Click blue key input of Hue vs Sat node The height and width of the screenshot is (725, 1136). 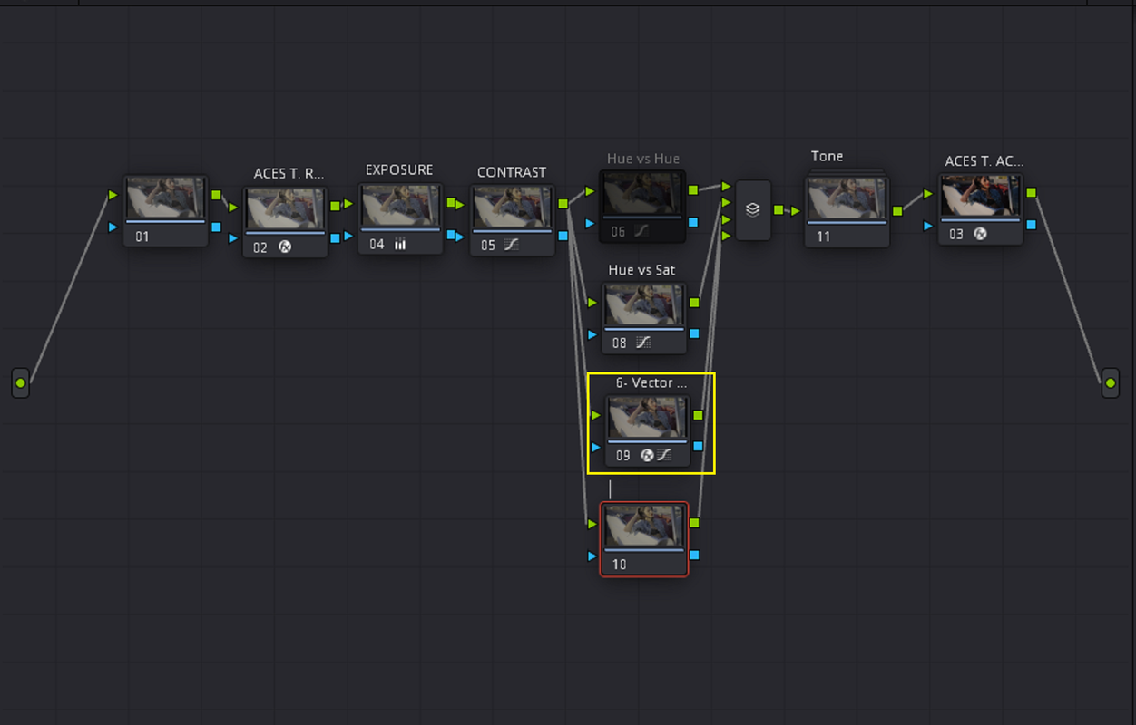point(592,334)
